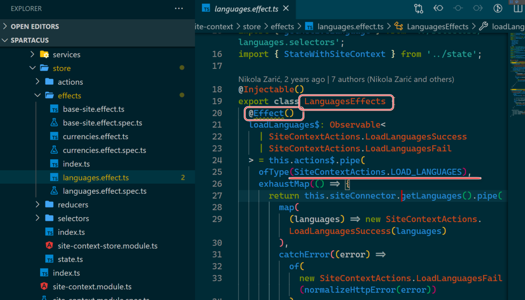The height and width of the screenshot is (300, 525).
Task: Select the effects breadcrumb segment
Action: tap(282, 26)
